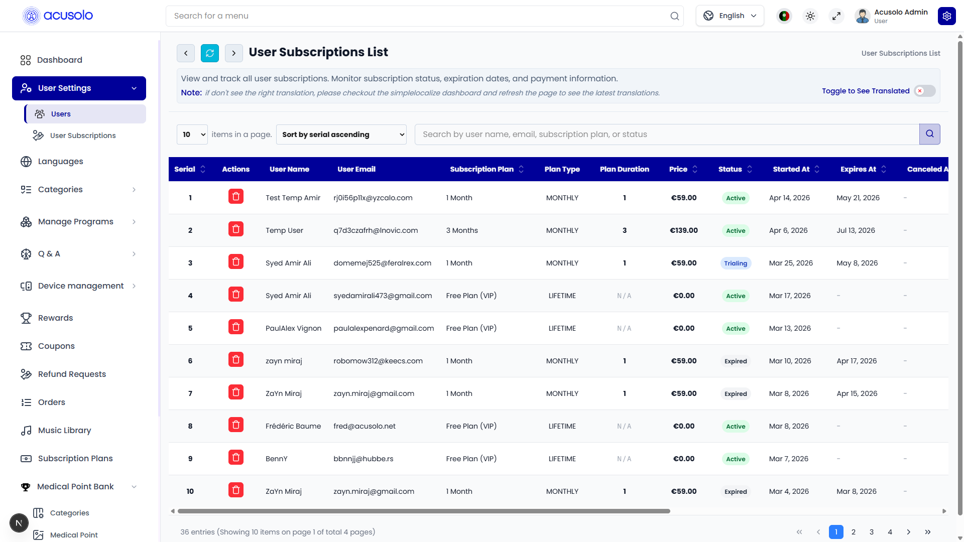The height and width of the screenshot is (542, 964).
Task: Delete Frédéric Baume's subscription
Action: [236, 425]
